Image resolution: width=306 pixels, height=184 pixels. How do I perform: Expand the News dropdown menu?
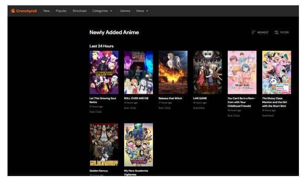[x=142, y=11]
